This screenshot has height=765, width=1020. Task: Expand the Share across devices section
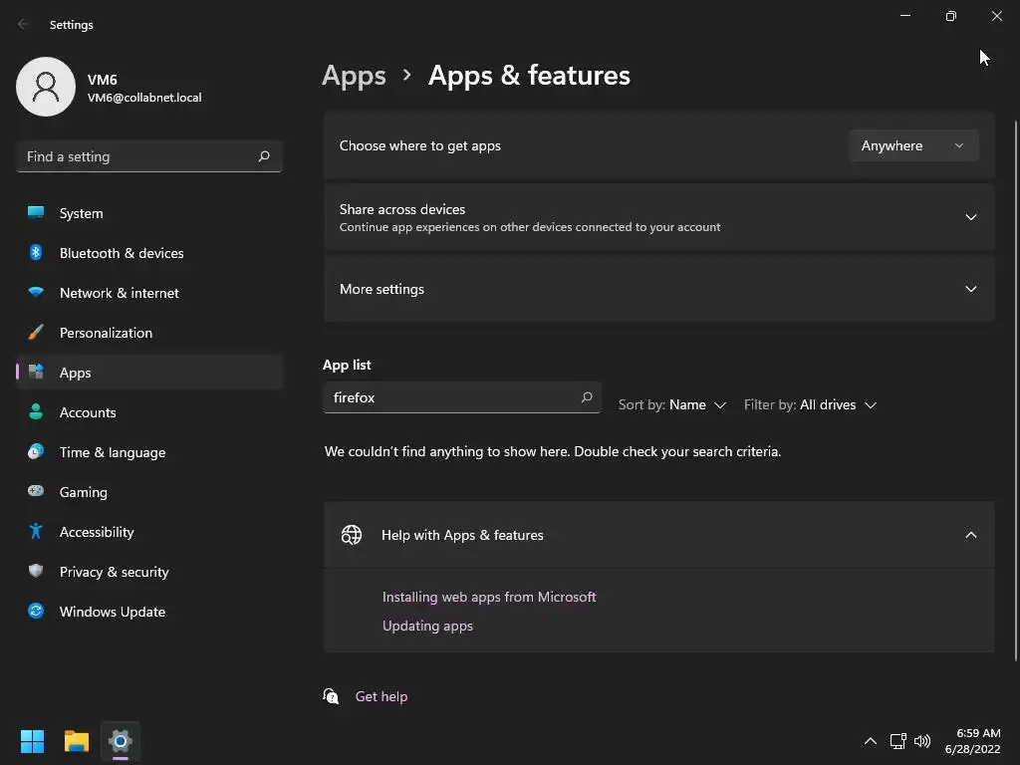[x=970, y=217]
